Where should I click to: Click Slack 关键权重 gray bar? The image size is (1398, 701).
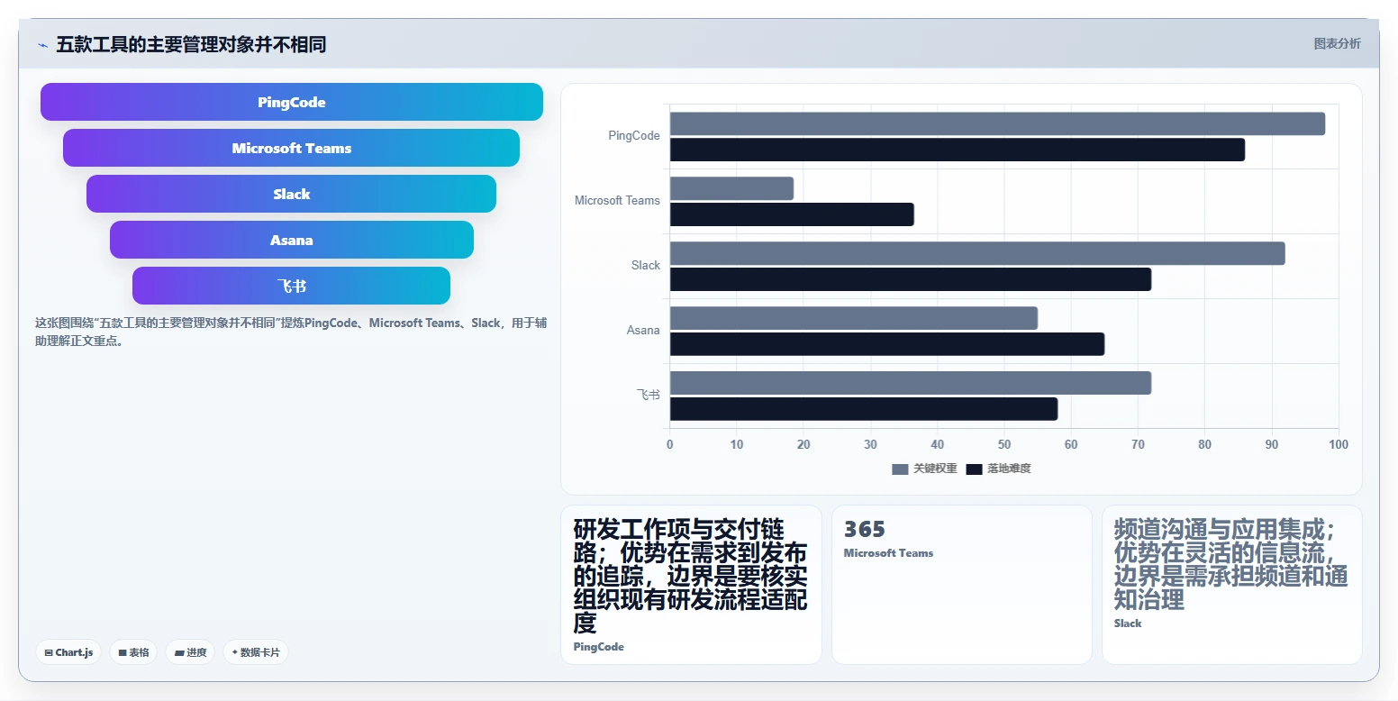(977, 253)
